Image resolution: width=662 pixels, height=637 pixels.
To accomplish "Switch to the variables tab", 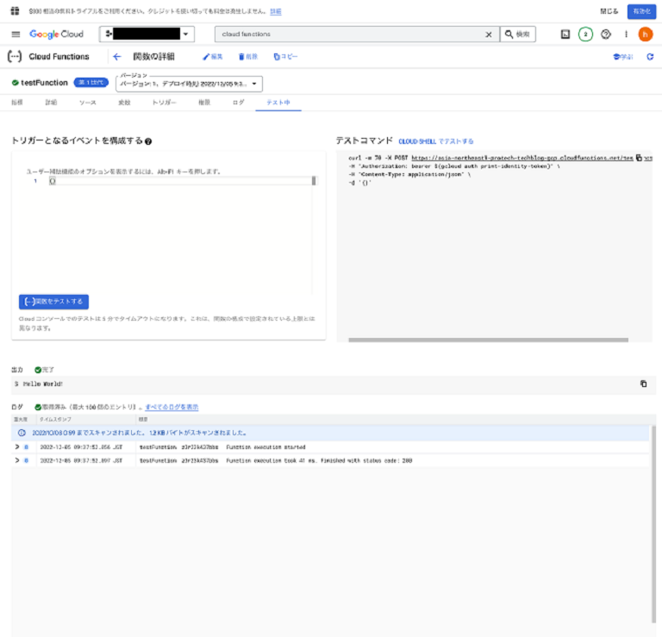I will pyautogui.click(x=124, y=103).
